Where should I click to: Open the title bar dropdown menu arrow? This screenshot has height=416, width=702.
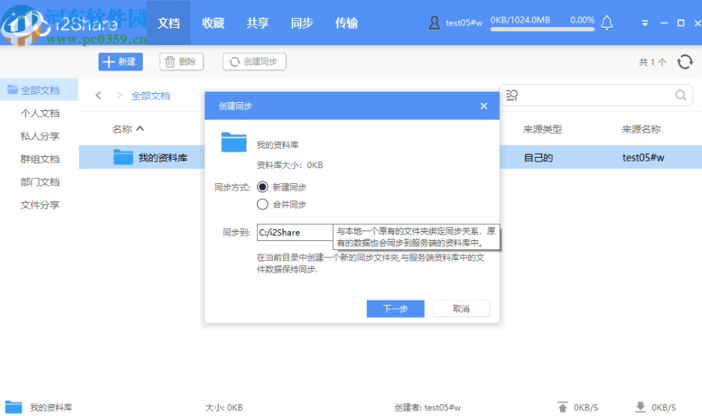click(x=645, y=23)
